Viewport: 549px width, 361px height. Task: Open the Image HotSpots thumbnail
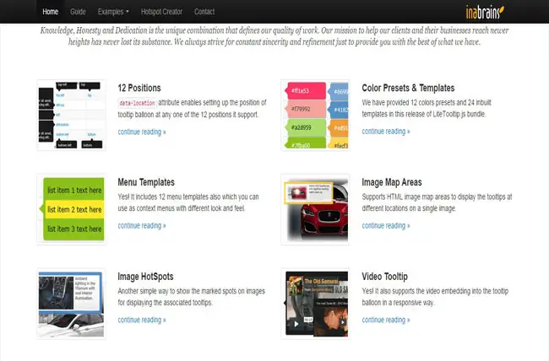[x=72, y=304]
